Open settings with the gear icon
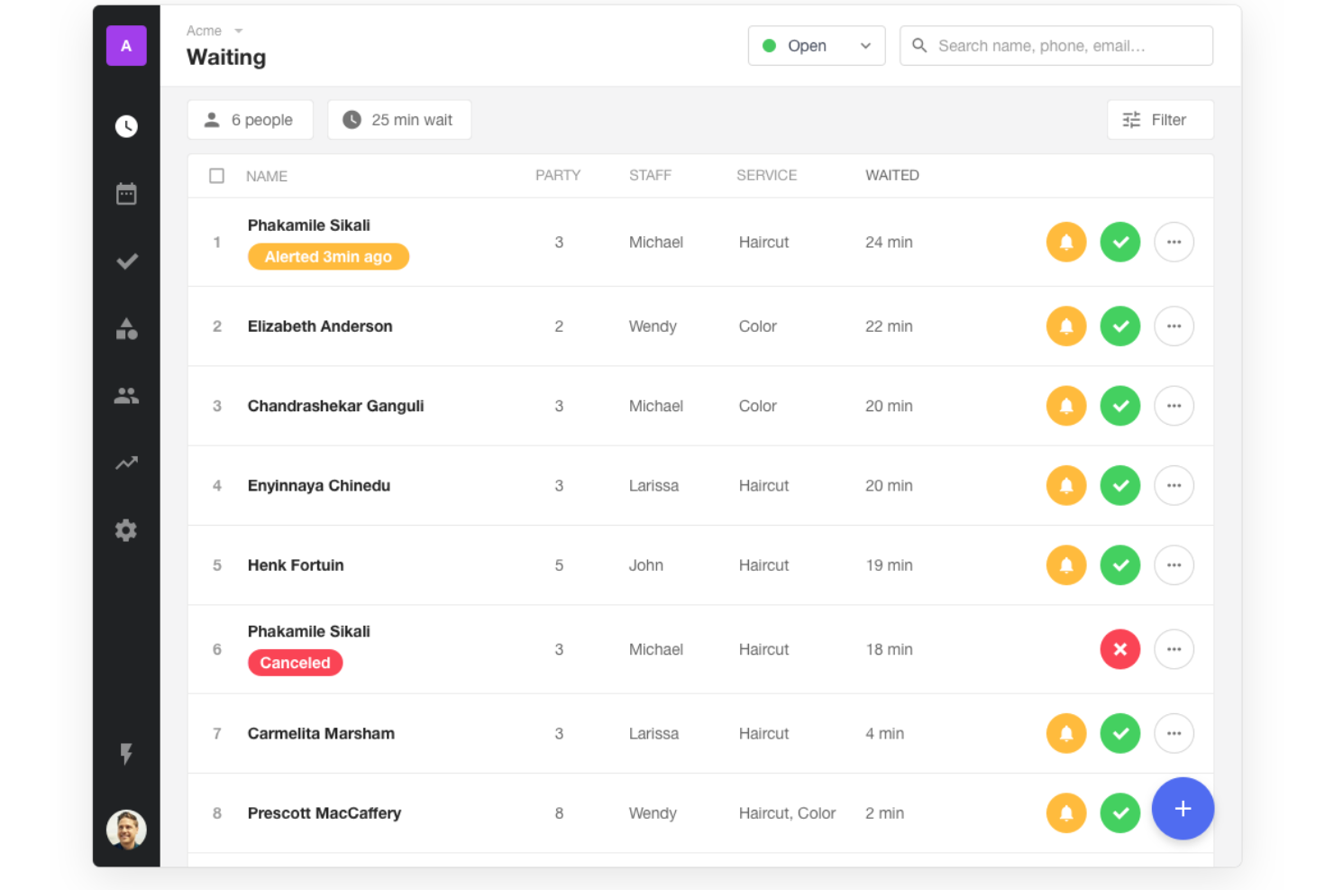Screen dimensions: 1334x890 coord(126,530)
